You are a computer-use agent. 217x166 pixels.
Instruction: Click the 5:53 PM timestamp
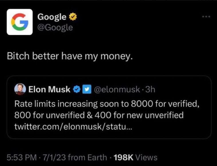(22, 158)
